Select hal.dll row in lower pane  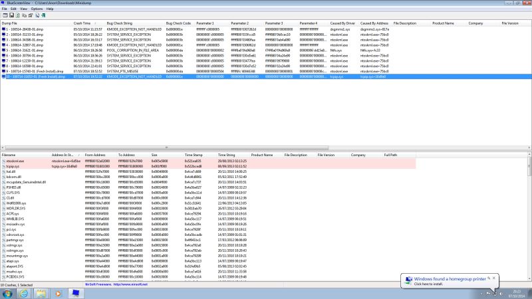click(208, 171)
